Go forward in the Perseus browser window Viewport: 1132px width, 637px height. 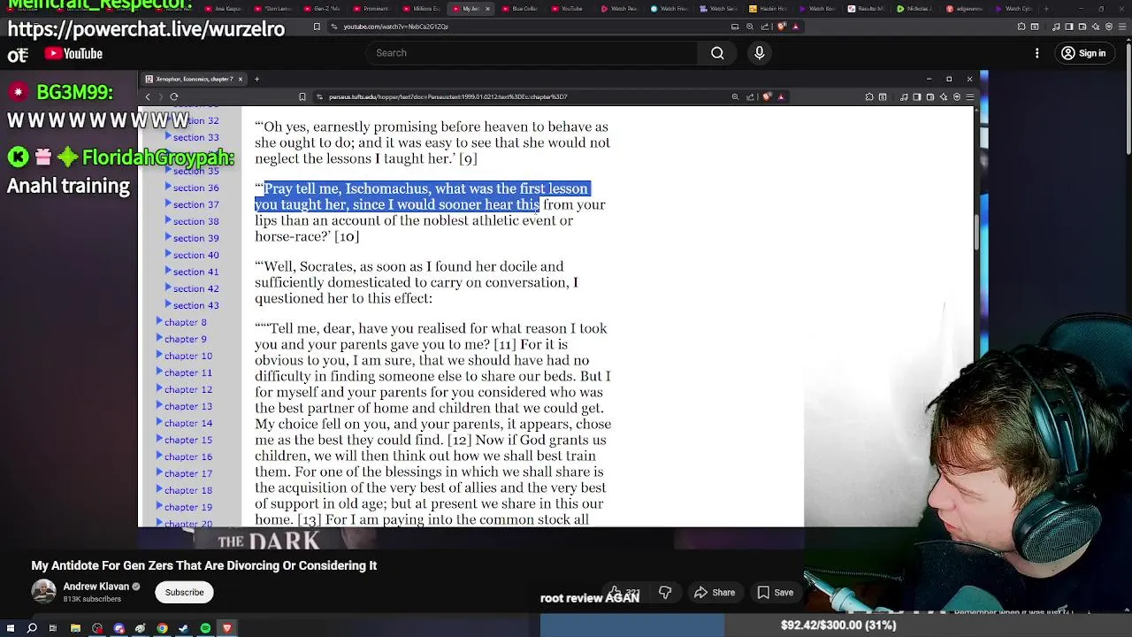[x=160, y=96]
